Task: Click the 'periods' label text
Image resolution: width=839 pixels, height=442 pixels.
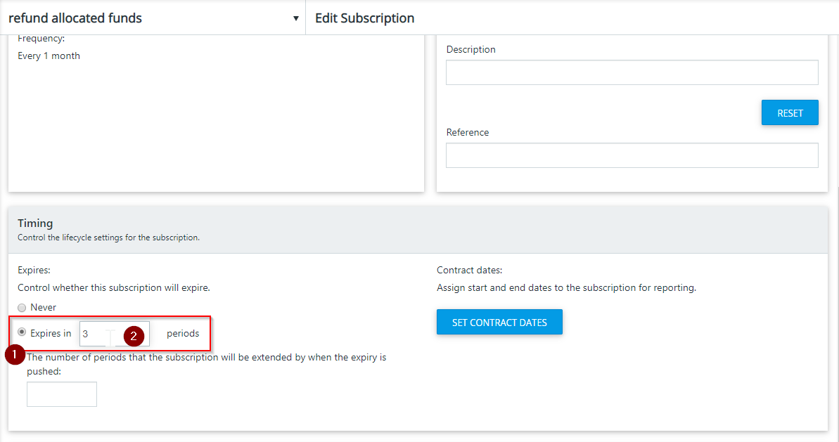Action: tap(183, 334)
